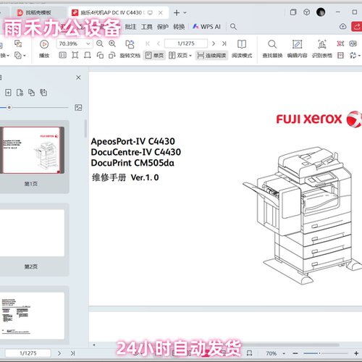Click 编辑内容 edit content tool
Screen dimensions: 362x362
(x=297, y=49)
